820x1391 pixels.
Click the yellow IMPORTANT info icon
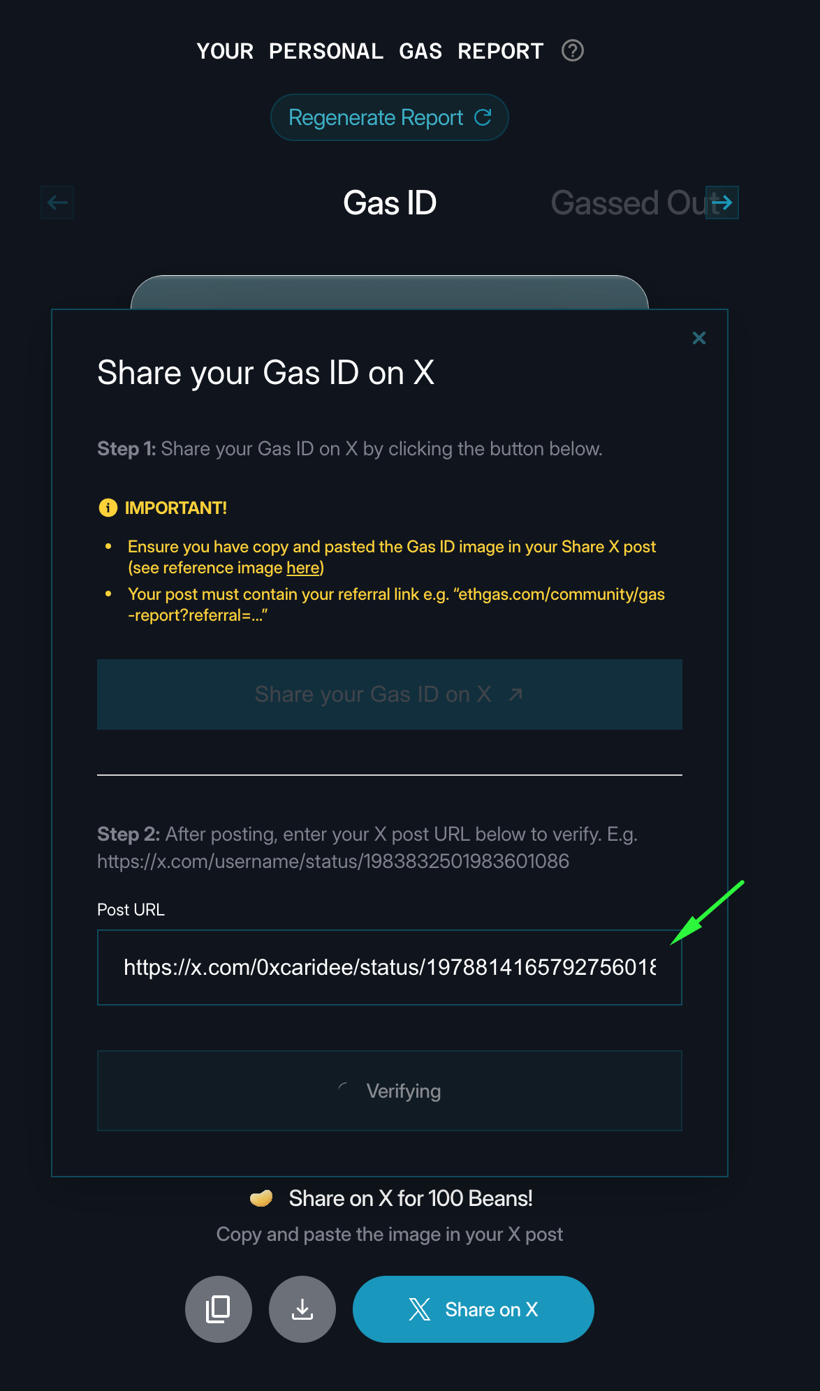click(108, 508)
